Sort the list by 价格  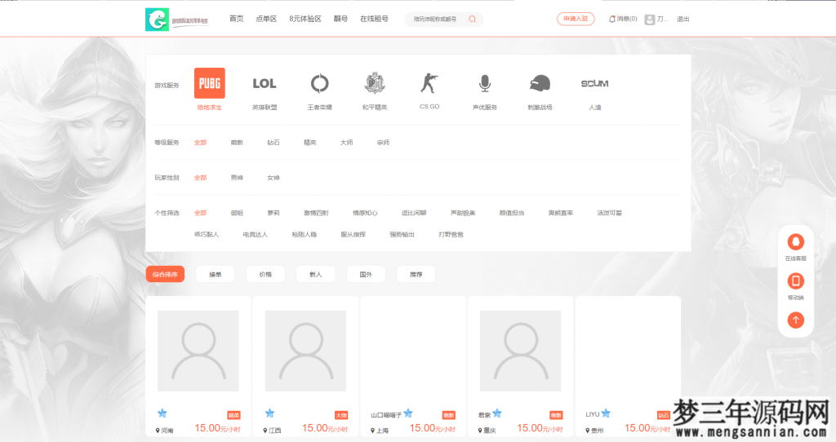tap(265, 274)
